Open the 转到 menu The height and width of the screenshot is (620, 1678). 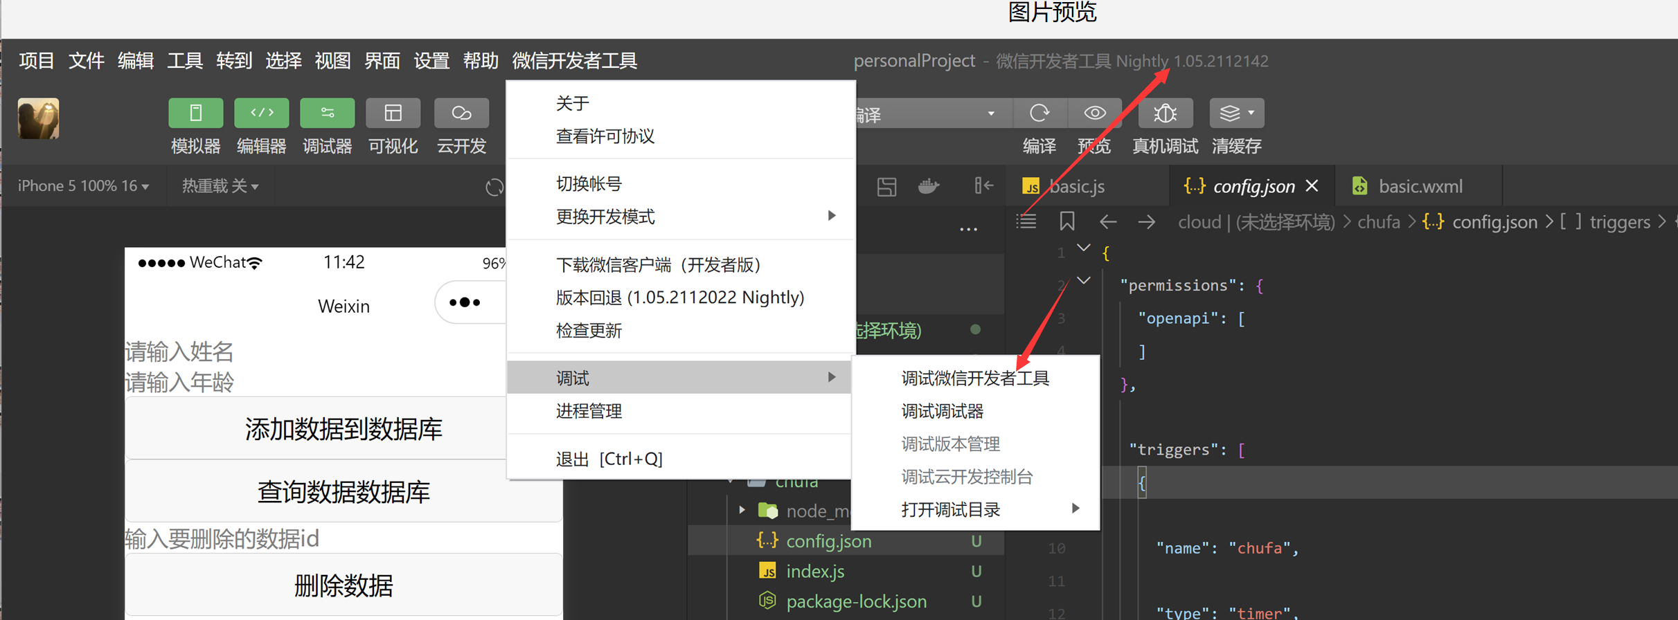tap(234, 61)
